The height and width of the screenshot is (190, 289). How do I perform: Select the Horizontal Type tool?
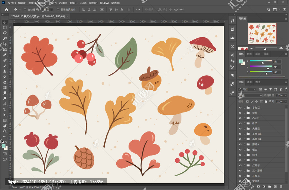[5, 110]
